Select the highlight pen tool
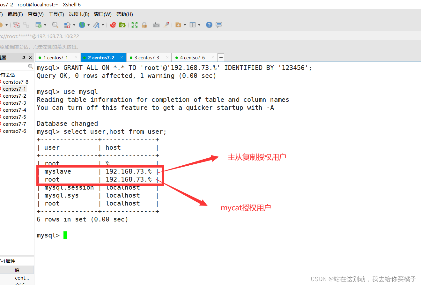This screenshot has width=421, height=285. [x=166, y=25]
